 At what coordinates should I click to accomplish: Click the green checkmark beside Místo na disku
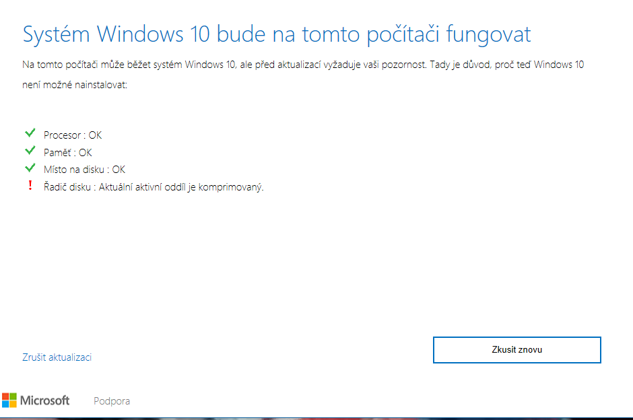click(30, 168)
